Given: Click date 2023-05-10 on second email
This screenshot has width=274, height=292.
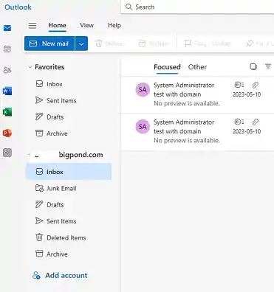Looking at the screenshot, I should click(247, 131).
